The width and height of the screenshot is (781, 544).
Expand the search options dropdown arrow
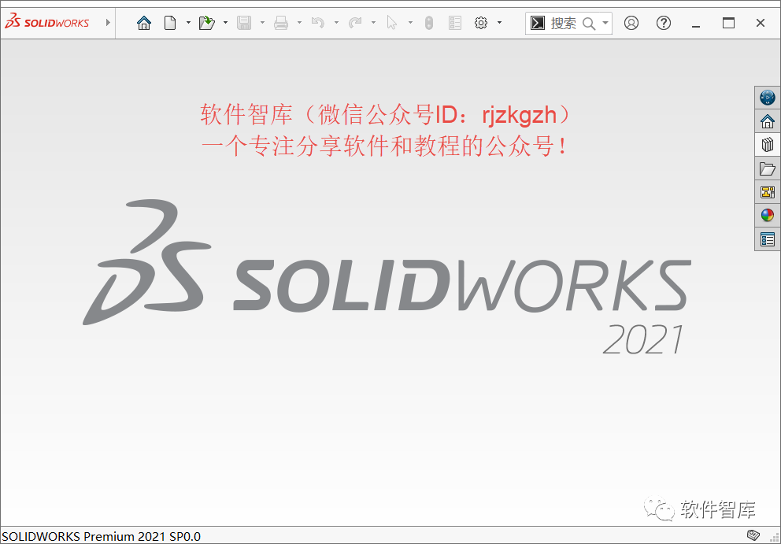click(605, 23)
